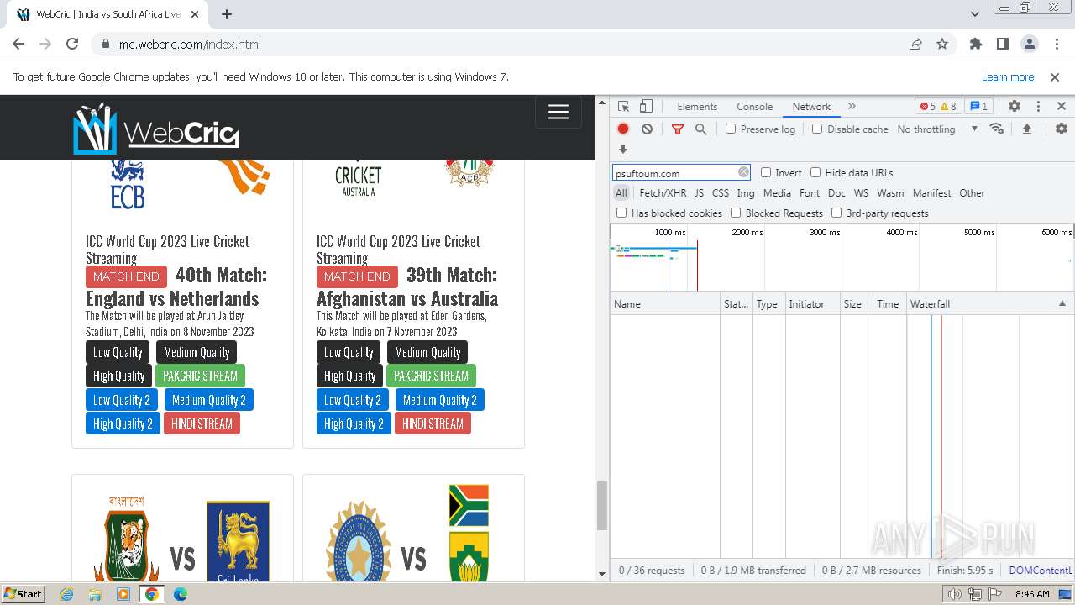Image resolution: width=1075 pixels, height=605 pixels.
Task: Open WebCric hamburger navigation menu
Action: click(558, 112)
